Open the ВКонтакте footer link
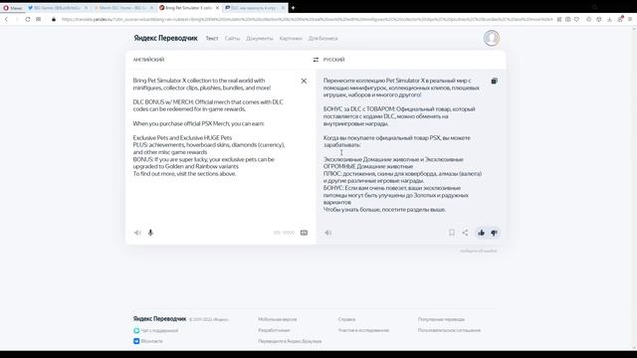The height and width of the screenshot is (358, 637). (x=148, y=341)
